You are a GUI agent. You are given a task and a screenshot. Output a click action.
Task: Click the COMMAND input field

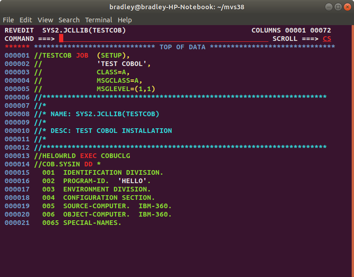(164, 39)
